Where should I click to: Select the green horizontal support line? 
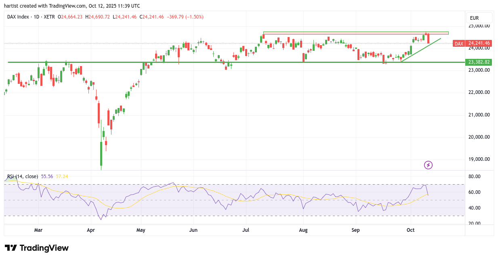click(242, 62)
